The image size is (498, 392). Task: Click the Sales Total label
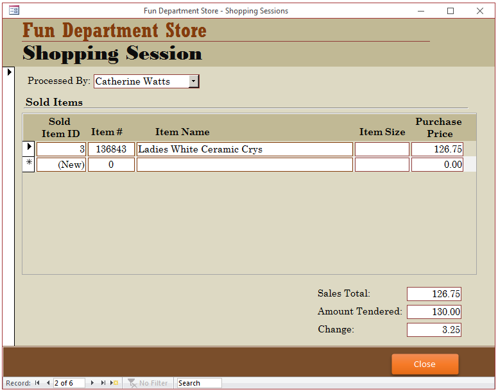tap(343, 293)
